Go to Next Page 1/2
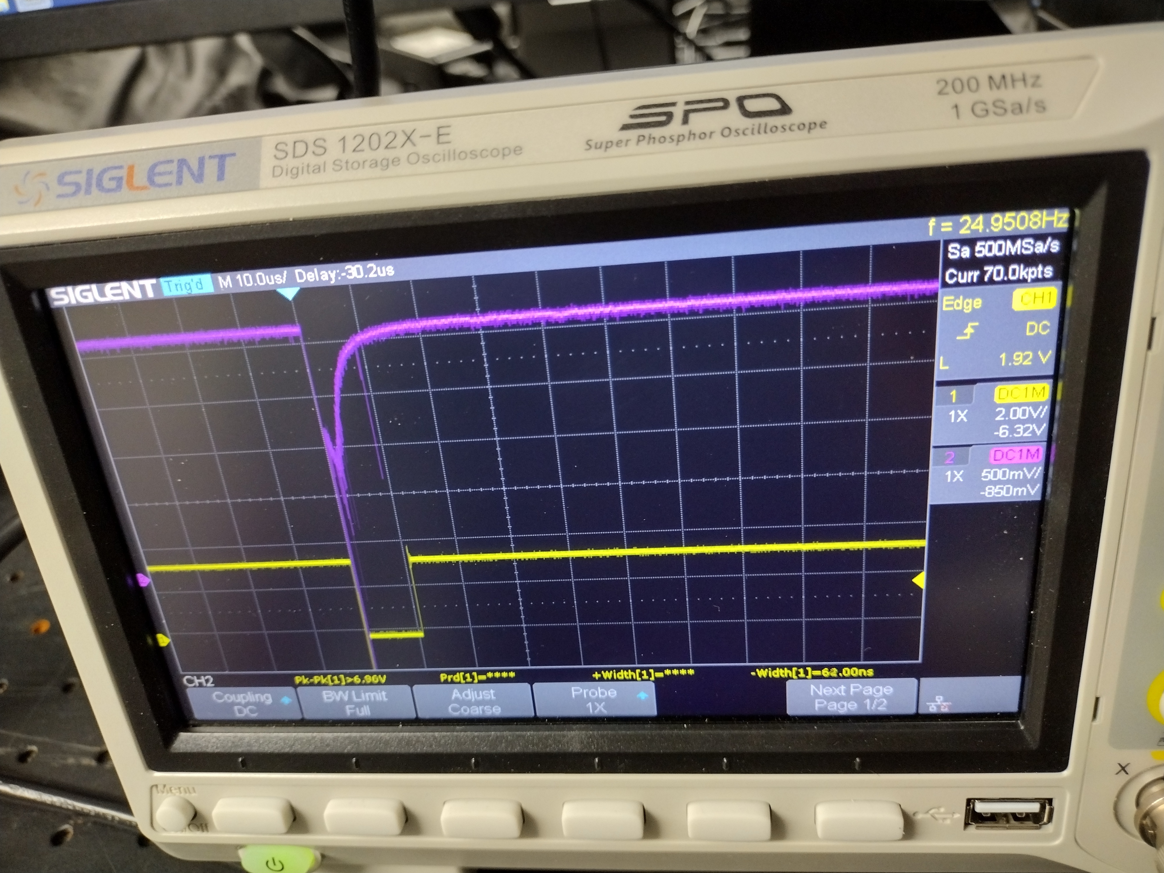Viewport: 1164px width, 873px height. [851, 697]
